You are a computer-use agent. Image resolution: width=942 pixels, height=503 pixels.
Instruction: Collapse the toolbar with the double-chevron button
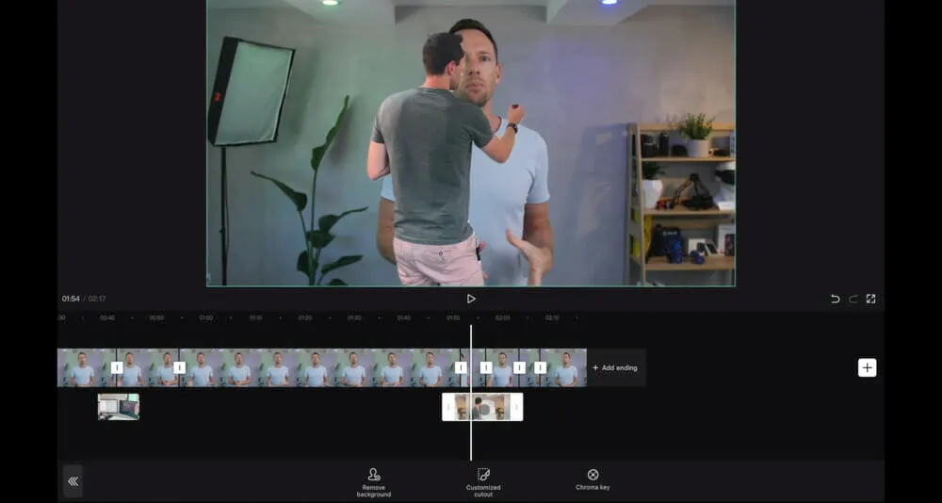click(73, 481)
